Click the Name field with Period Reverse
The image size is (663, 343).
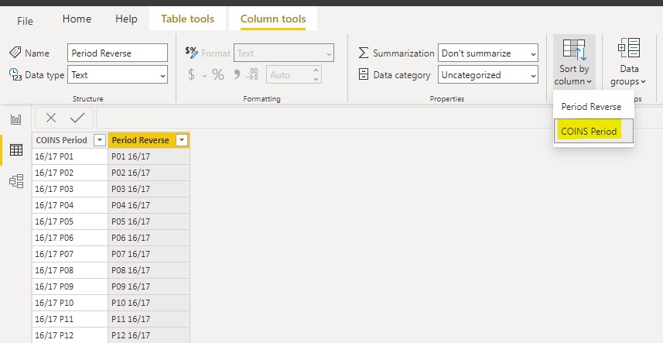tap(118, 53)
